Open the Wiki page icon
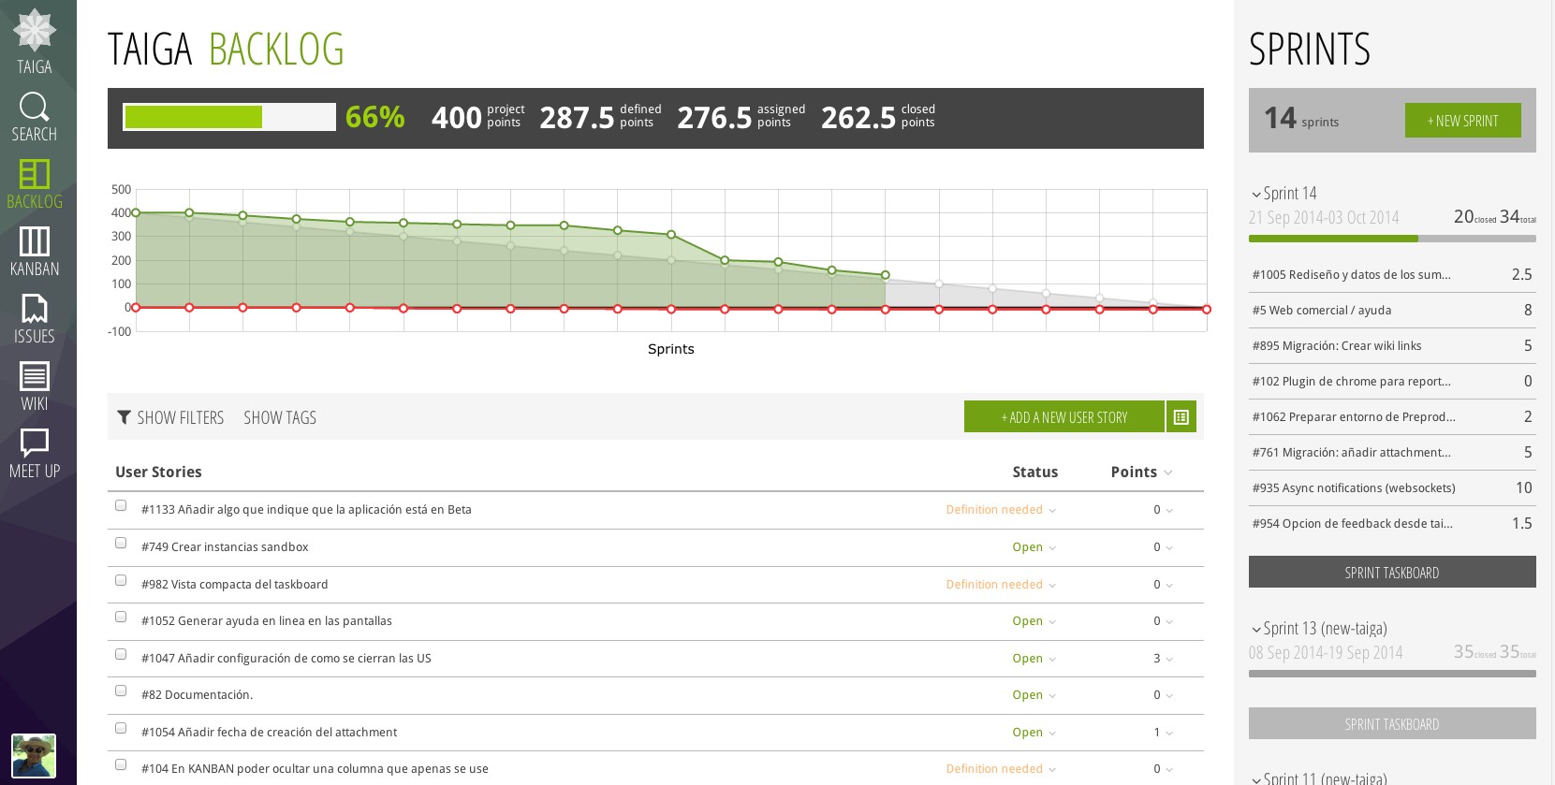This screenshot has width=1555, height=785. (35, 376)
